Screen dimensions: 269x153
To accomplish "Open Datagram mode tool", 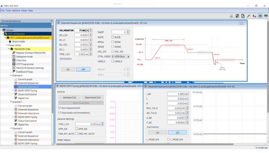I will point(25,56).
